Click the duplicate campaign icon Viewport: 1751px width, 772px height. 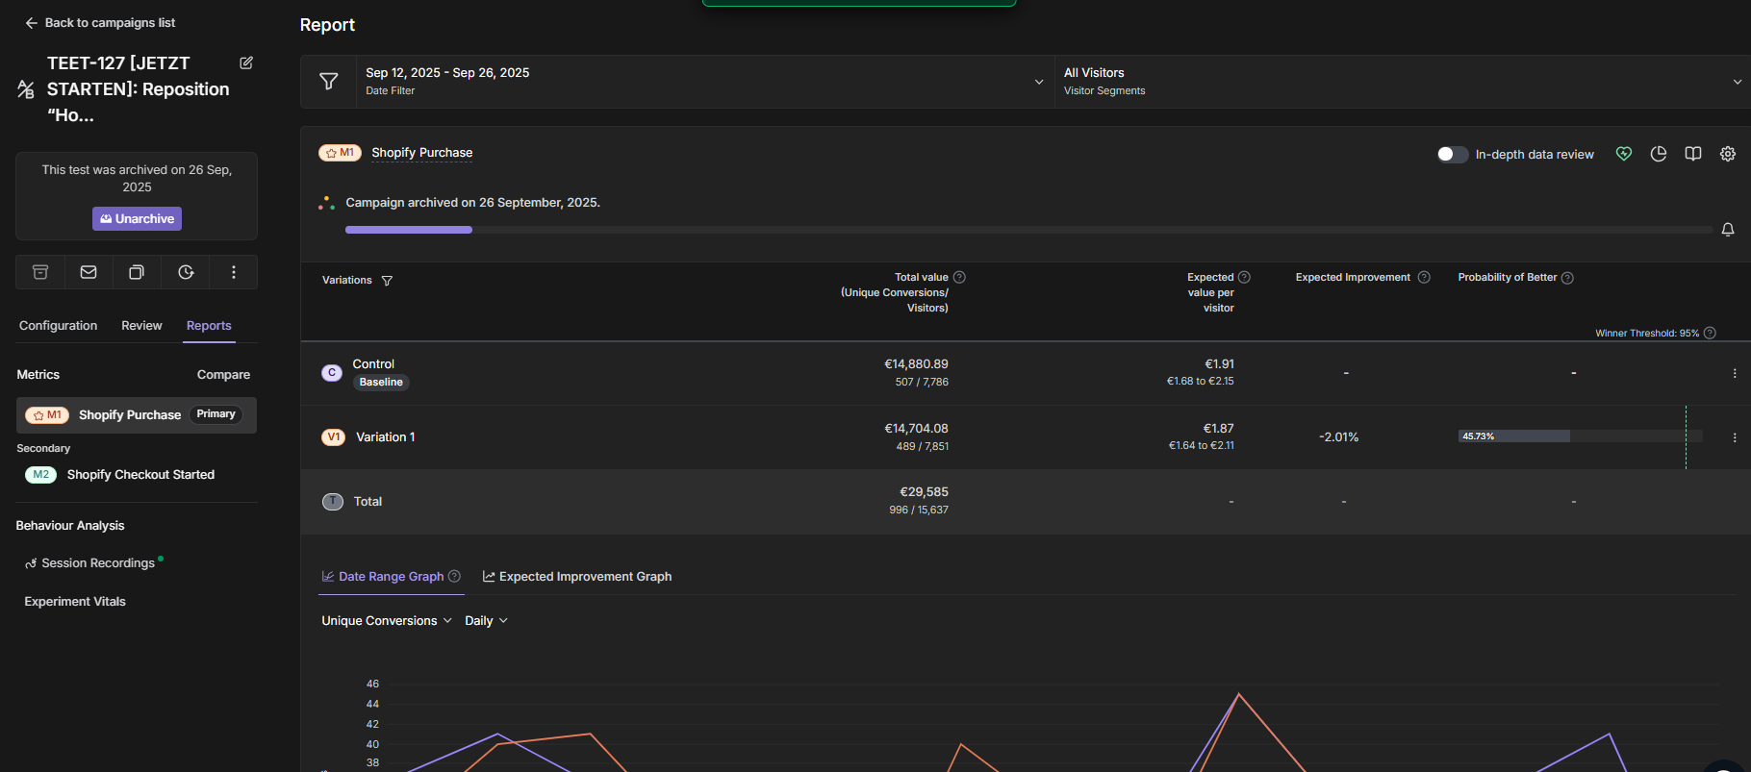pos(137,272)
